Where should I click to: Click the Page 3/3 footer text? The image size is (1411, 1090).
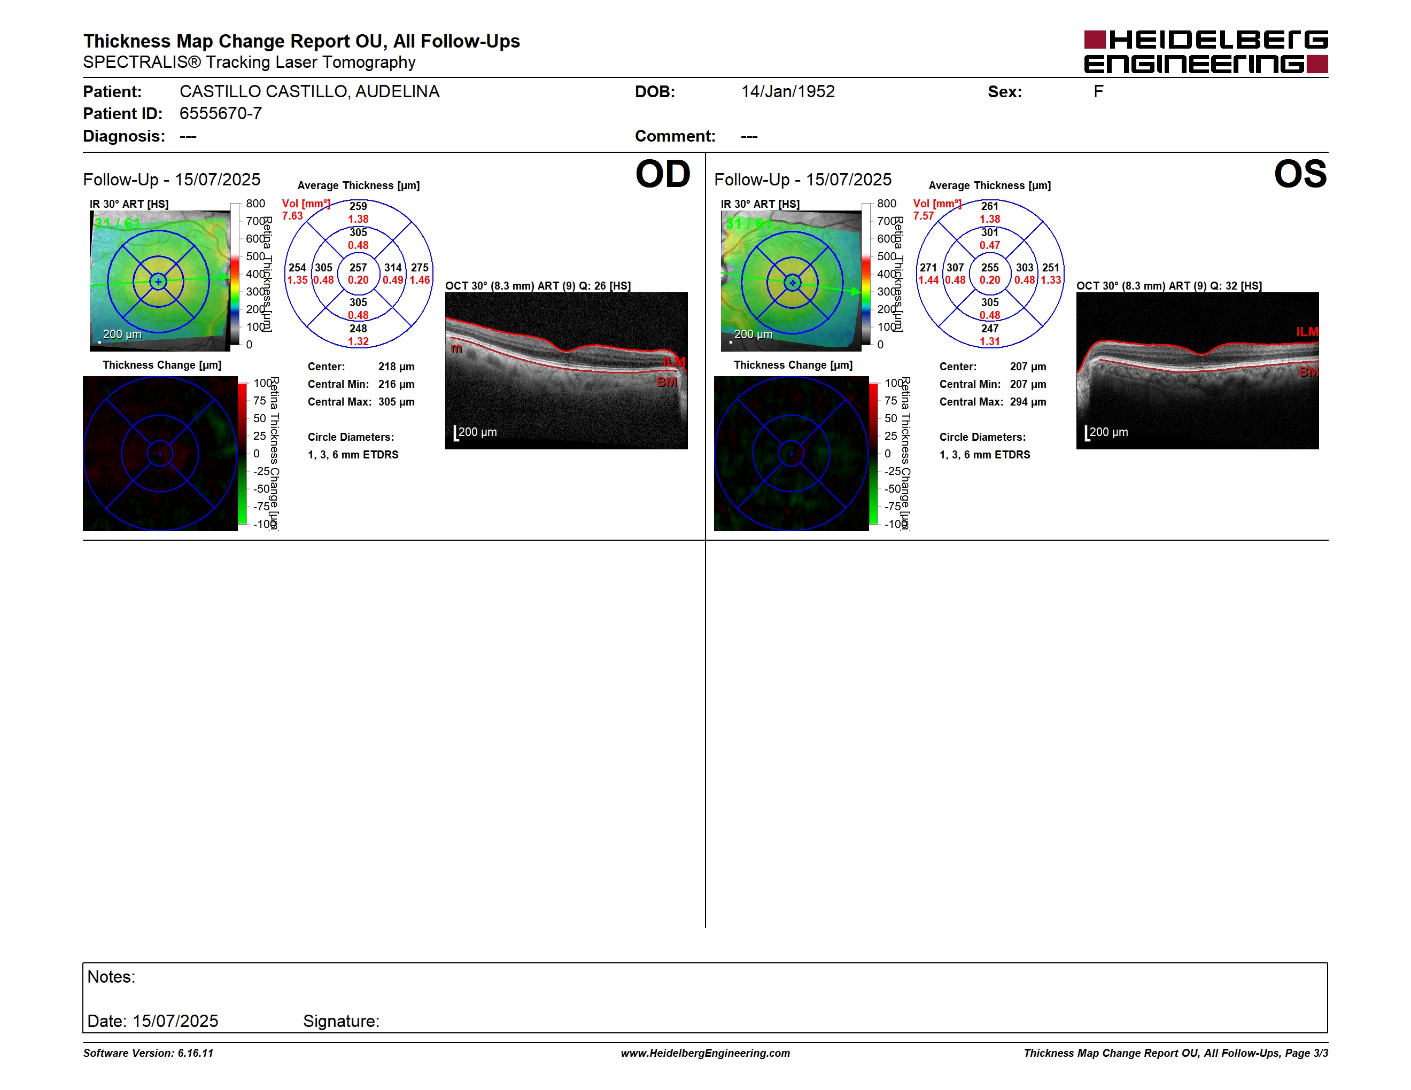coord(1306,1053)
